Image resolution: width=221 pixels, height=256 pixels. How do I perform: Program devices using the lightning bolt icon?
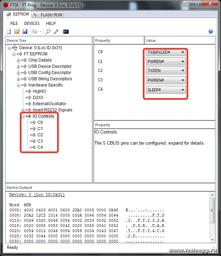(x=56, y=31)
